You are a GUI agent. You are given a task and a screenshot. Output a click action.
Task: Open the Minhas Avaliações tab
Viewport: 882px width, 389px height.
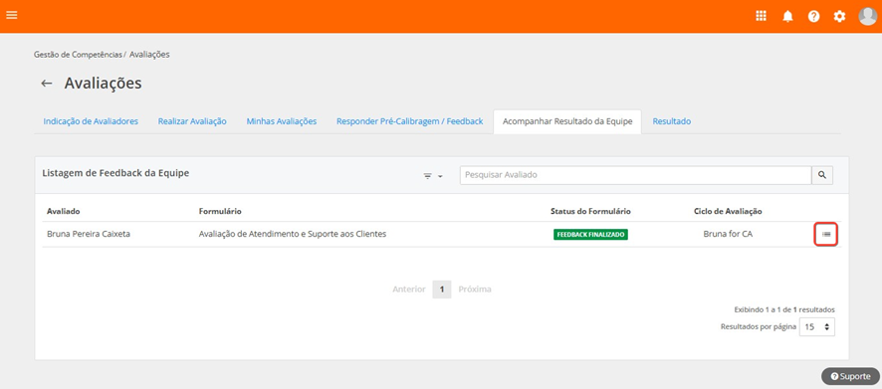(282, 121)
